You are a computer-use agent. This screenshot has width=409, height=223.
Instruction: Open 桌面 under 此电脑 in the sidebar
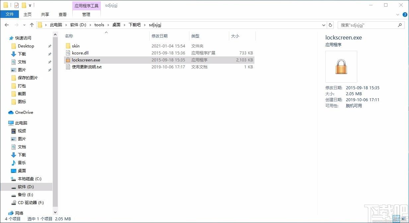point(22,171)
